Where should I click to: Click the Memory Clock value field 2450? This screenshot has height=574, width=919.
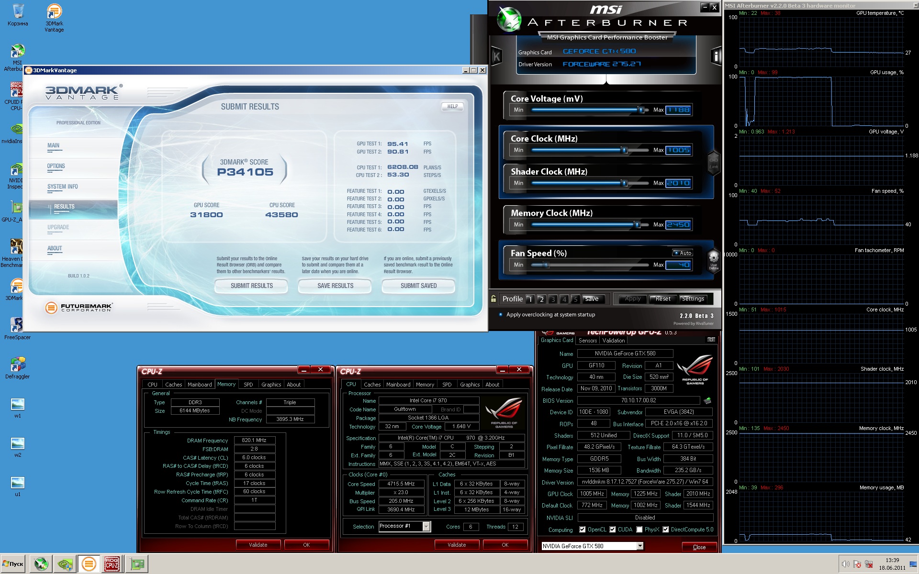(x=679, y=225)
